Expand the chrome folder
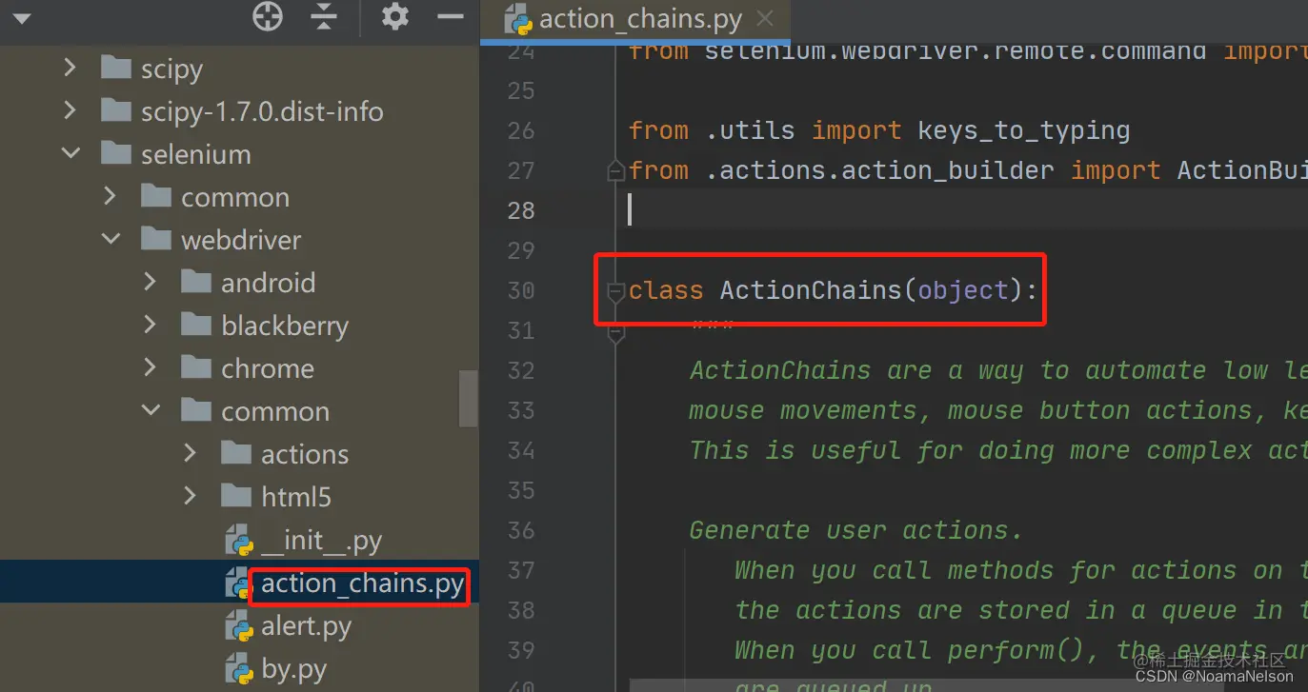The width and height of the screenshot is (1308, 692). 150,367
